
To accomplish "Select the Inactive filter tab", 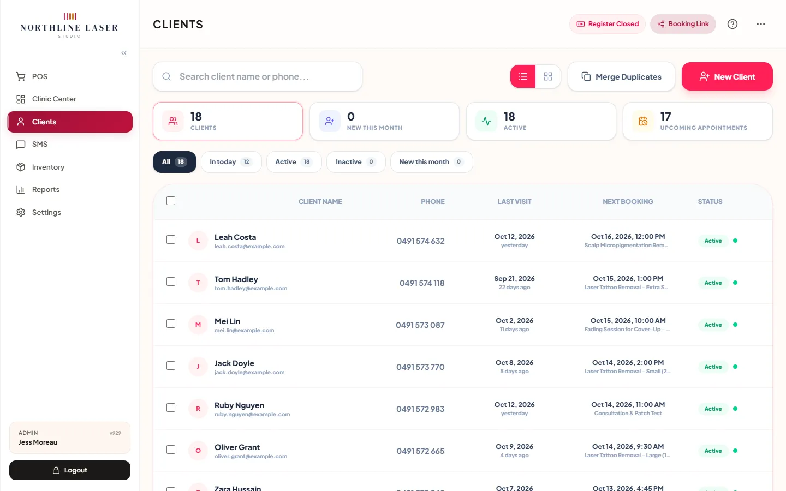I will [356, 162].
